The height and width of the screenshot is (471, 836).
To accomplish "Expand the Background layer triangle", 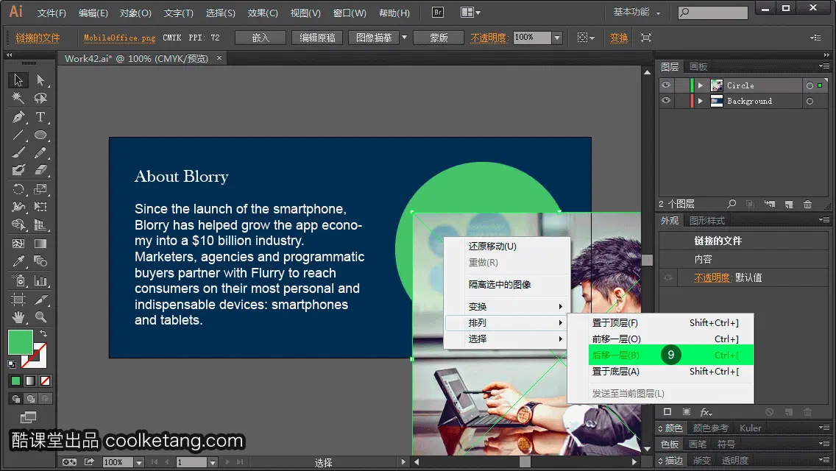I will coord(701,101).
